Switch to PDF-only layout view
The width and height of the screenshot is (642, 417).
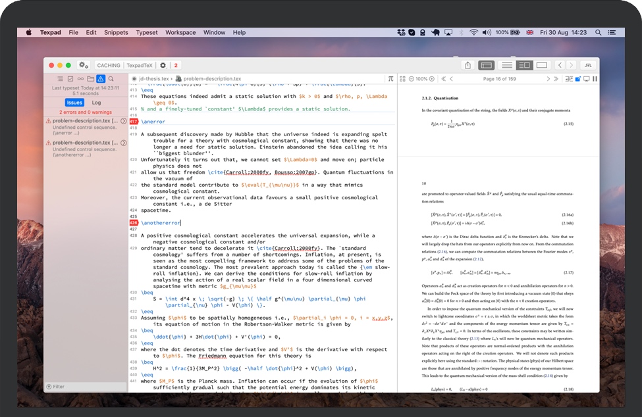coord(542,65)
